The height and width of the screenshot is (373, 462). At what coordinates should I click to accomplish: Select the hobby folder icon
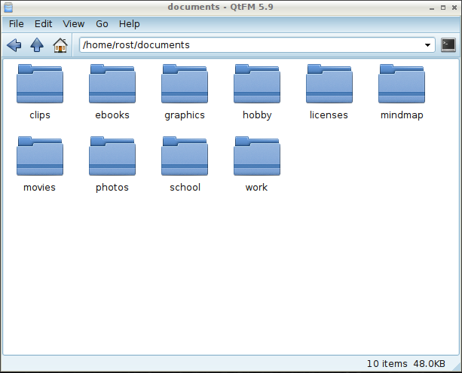(x=257, y=84)
